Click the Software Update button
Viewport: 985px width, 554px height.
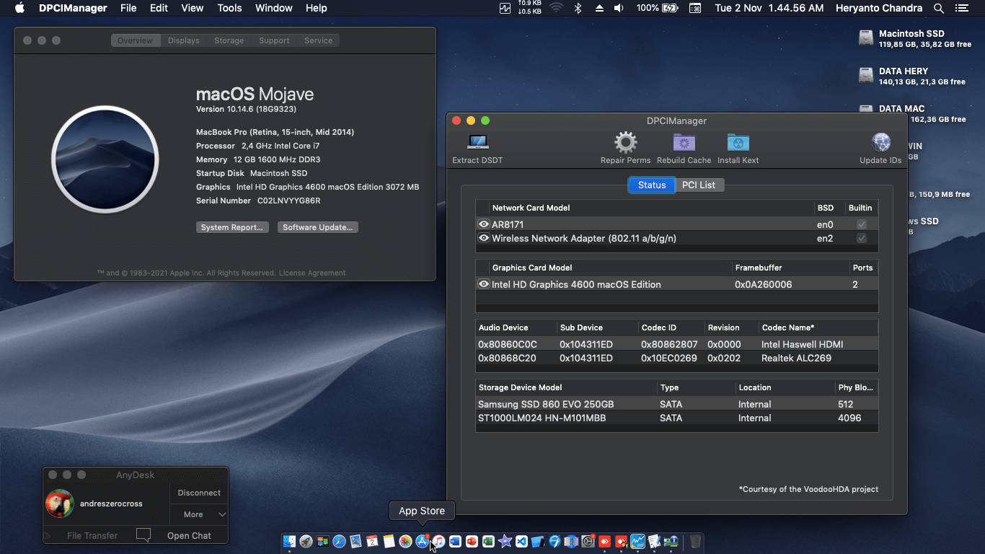[x=318, y=227]
